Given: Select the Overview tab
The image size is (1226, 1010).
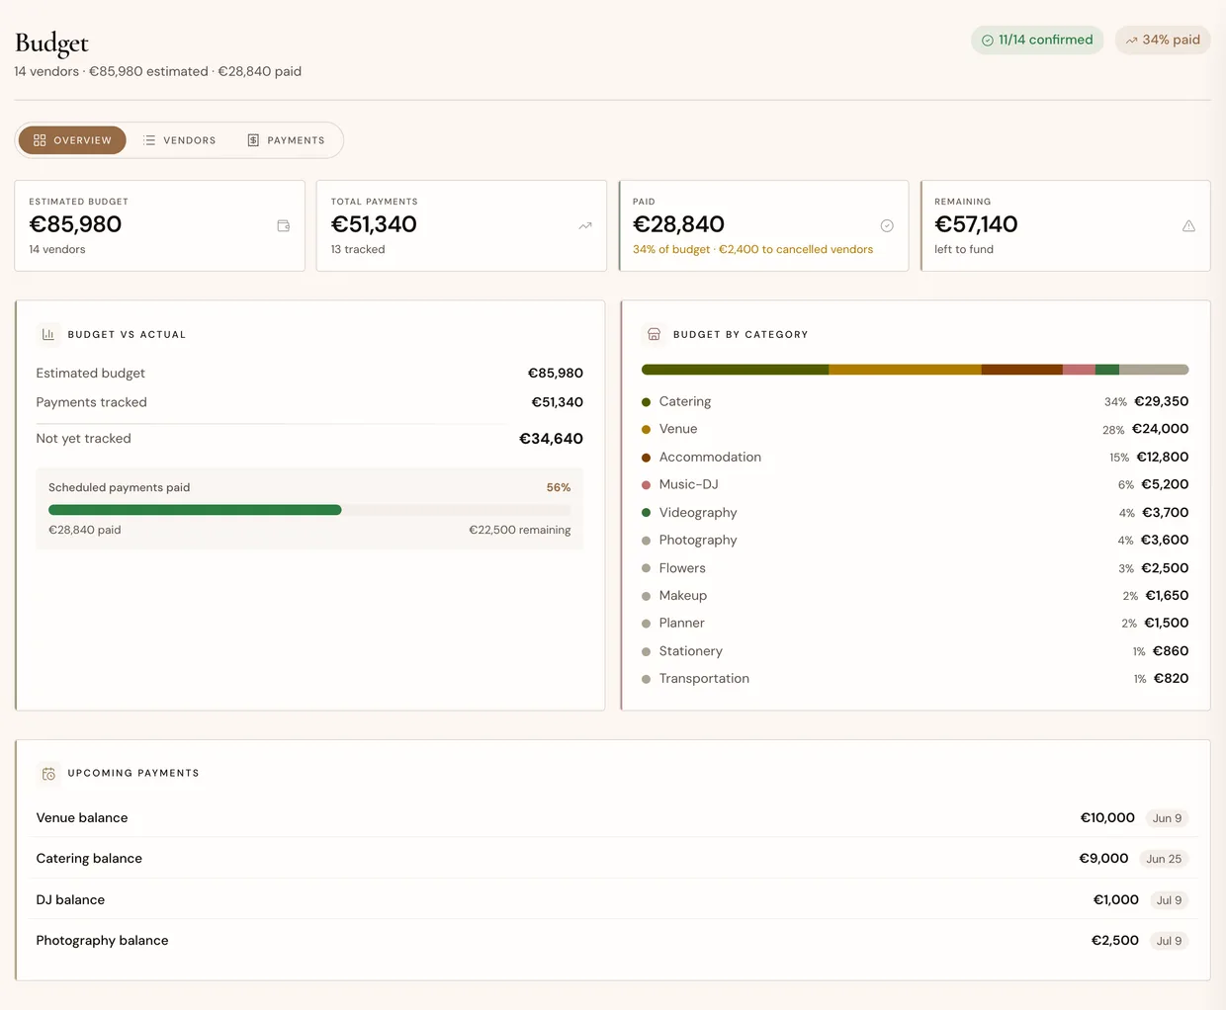Looking at the screenshot, I should click(x=72, y=140).
